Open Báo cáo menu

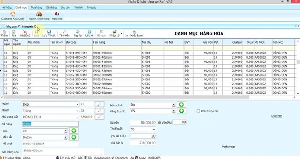point(65,7)
